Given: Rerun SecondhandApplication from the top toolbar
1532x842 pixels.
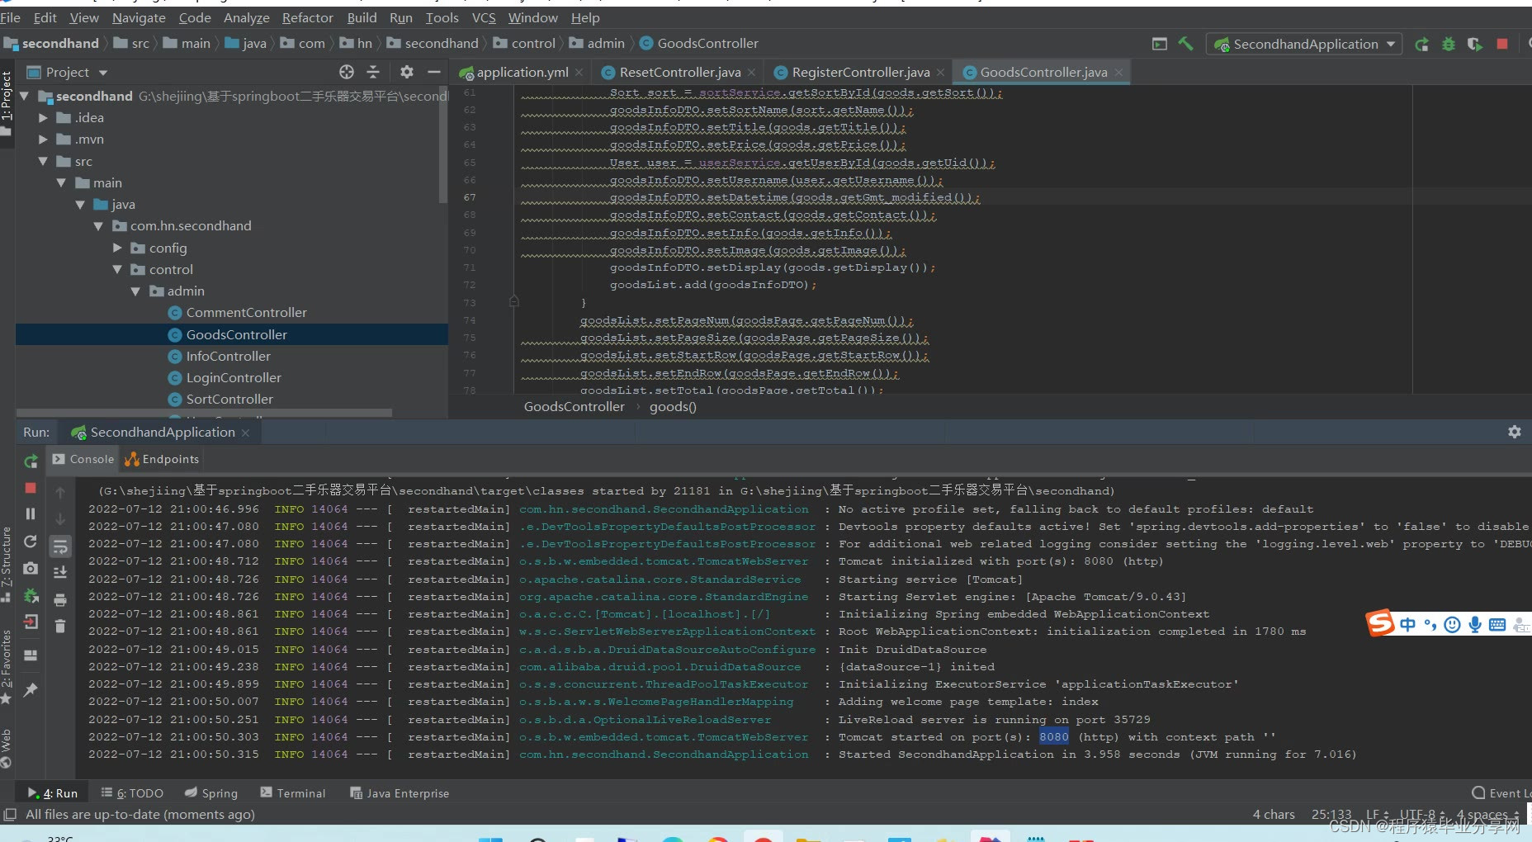Looking at the screenshot, I should [1421, 44].
